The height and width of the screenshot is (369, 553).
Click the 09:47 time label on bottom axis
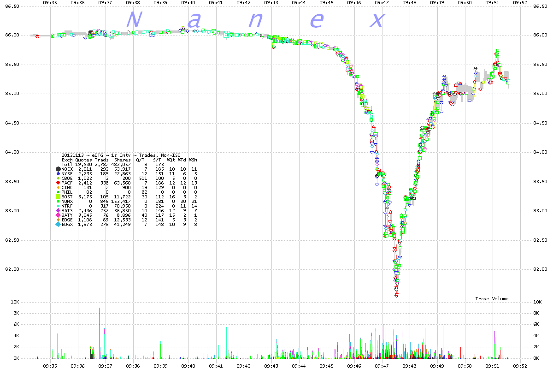pos(382,365)
